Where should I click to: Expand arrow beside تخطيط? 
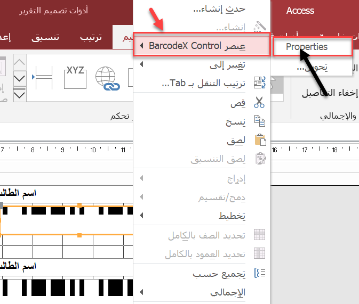coord(141,215)
